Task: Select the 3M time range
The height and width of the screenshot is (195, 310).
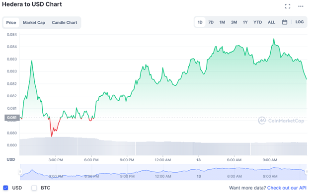Action: click(234, 22)
